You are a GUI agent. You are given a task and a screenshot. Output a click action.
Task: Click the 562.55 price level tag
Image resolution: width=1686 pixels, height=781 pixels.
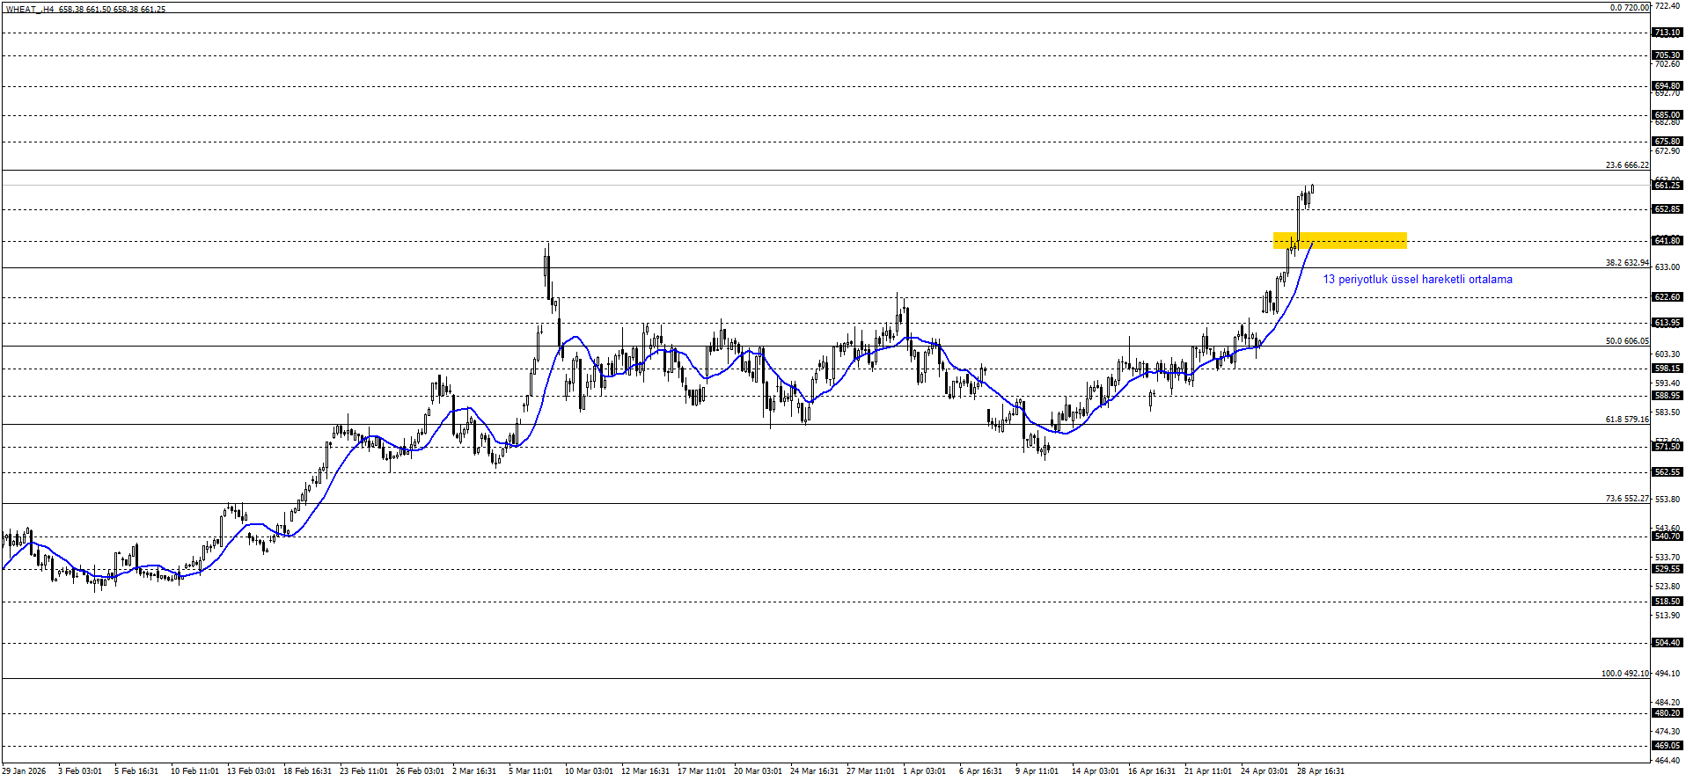[x=1668, y=472]
